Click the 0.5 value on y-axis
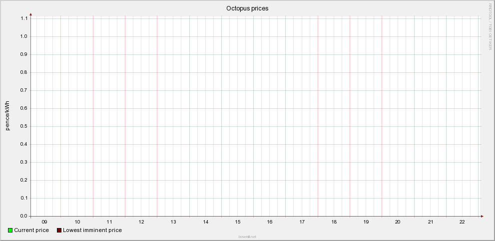 (24, 126)
